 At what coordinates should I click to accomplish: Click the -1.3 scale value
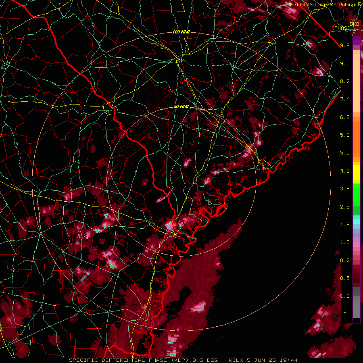pos(343,296)
